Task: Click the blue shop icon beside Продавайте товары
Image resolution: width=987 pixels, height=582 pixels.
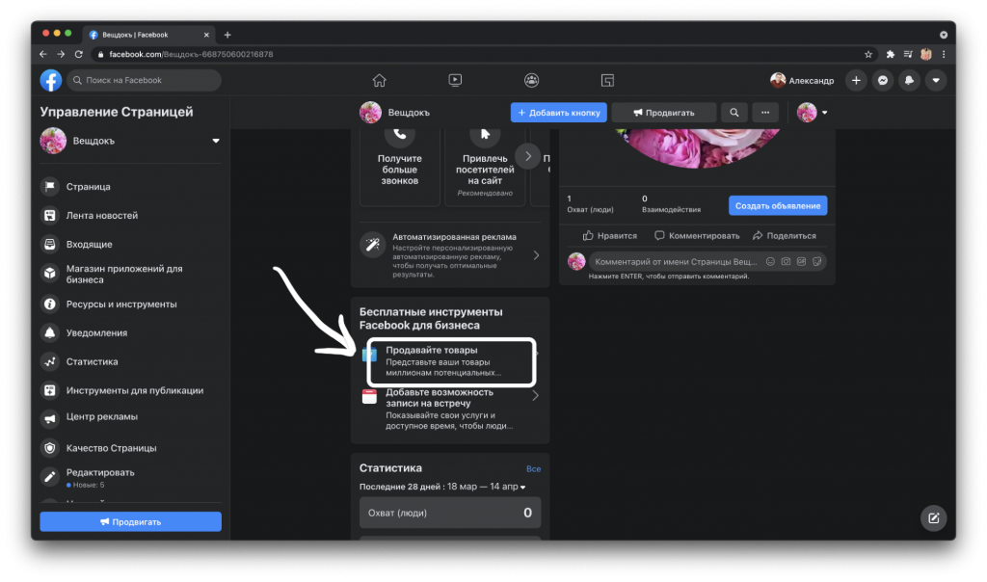Action: coord(369,355)
